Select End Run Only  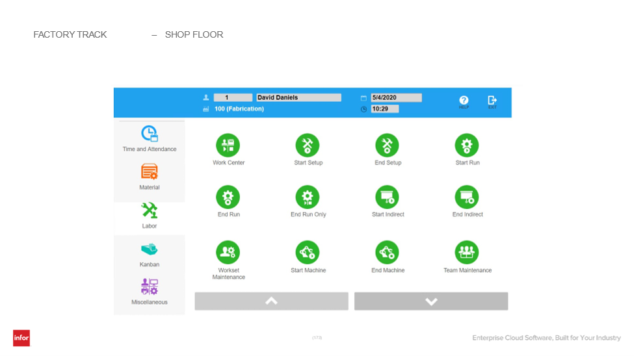click(308, 197)
